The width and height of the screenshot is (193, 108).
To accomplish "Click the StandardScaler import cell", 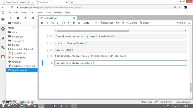I will [121, 36].
